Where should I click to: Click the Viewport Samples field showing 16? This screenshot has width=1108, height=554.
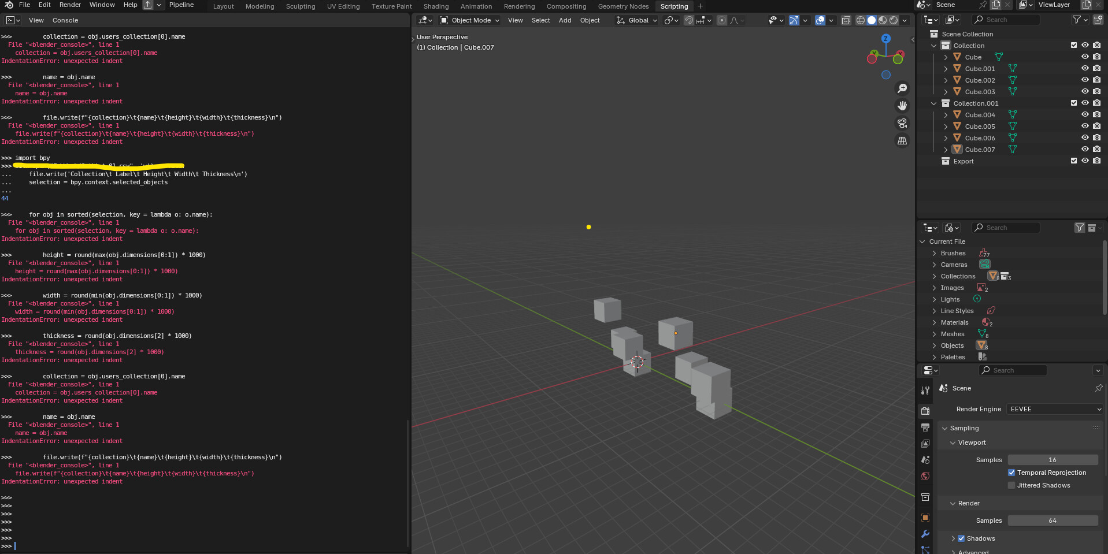click(x=1053, y=460)
